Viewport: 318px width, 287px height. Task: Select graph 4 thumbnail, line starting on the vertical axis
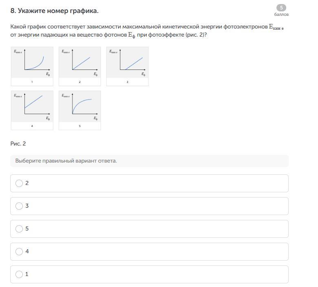pyautogui.click(x=32, y=106)
